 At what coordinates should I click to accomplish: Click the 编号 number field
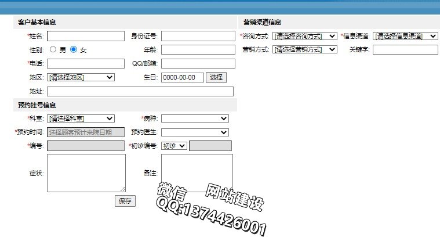coord(86,146)
